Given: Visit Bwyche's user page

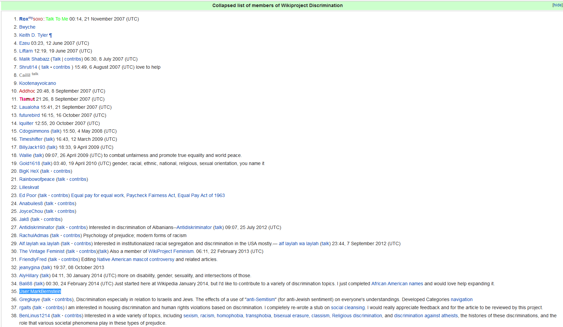Looking at the screenshot, I should tap(27, 27).
